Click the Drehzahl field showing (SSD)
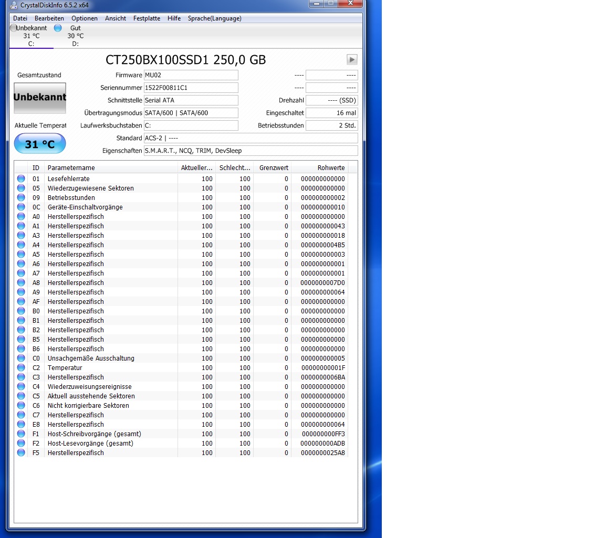 coord(332,100)
